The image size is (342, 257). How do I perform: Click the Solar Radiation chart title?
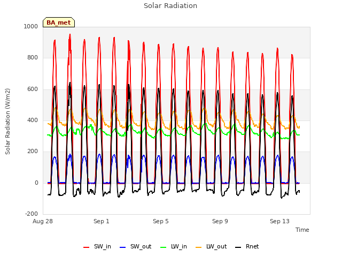[x=170, y=6]
